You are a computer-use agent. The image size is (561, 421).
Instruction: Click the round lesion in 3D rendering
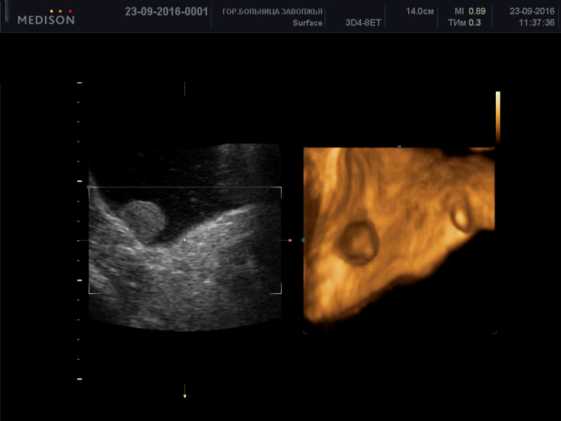tap(358, 243)
